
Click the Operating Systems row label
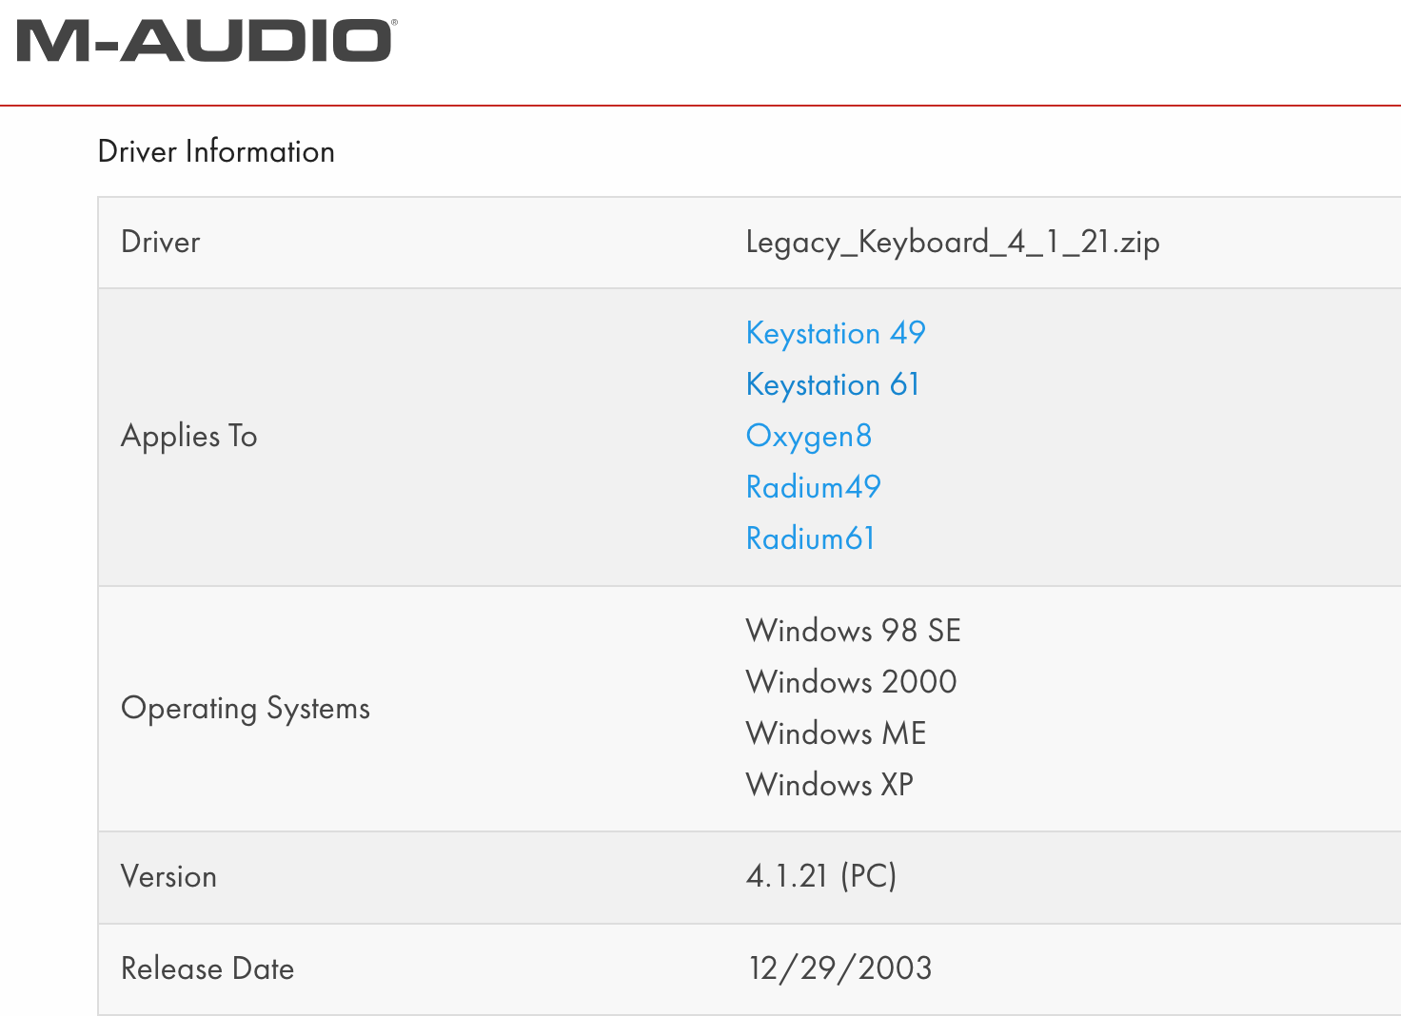pos(246,709)
